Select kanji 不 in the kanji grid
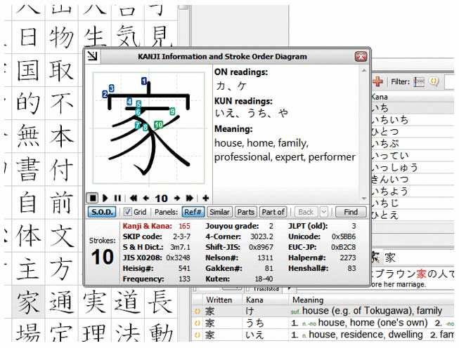The width and height of the screenshot is (459, 348). [x=61, y=103]
